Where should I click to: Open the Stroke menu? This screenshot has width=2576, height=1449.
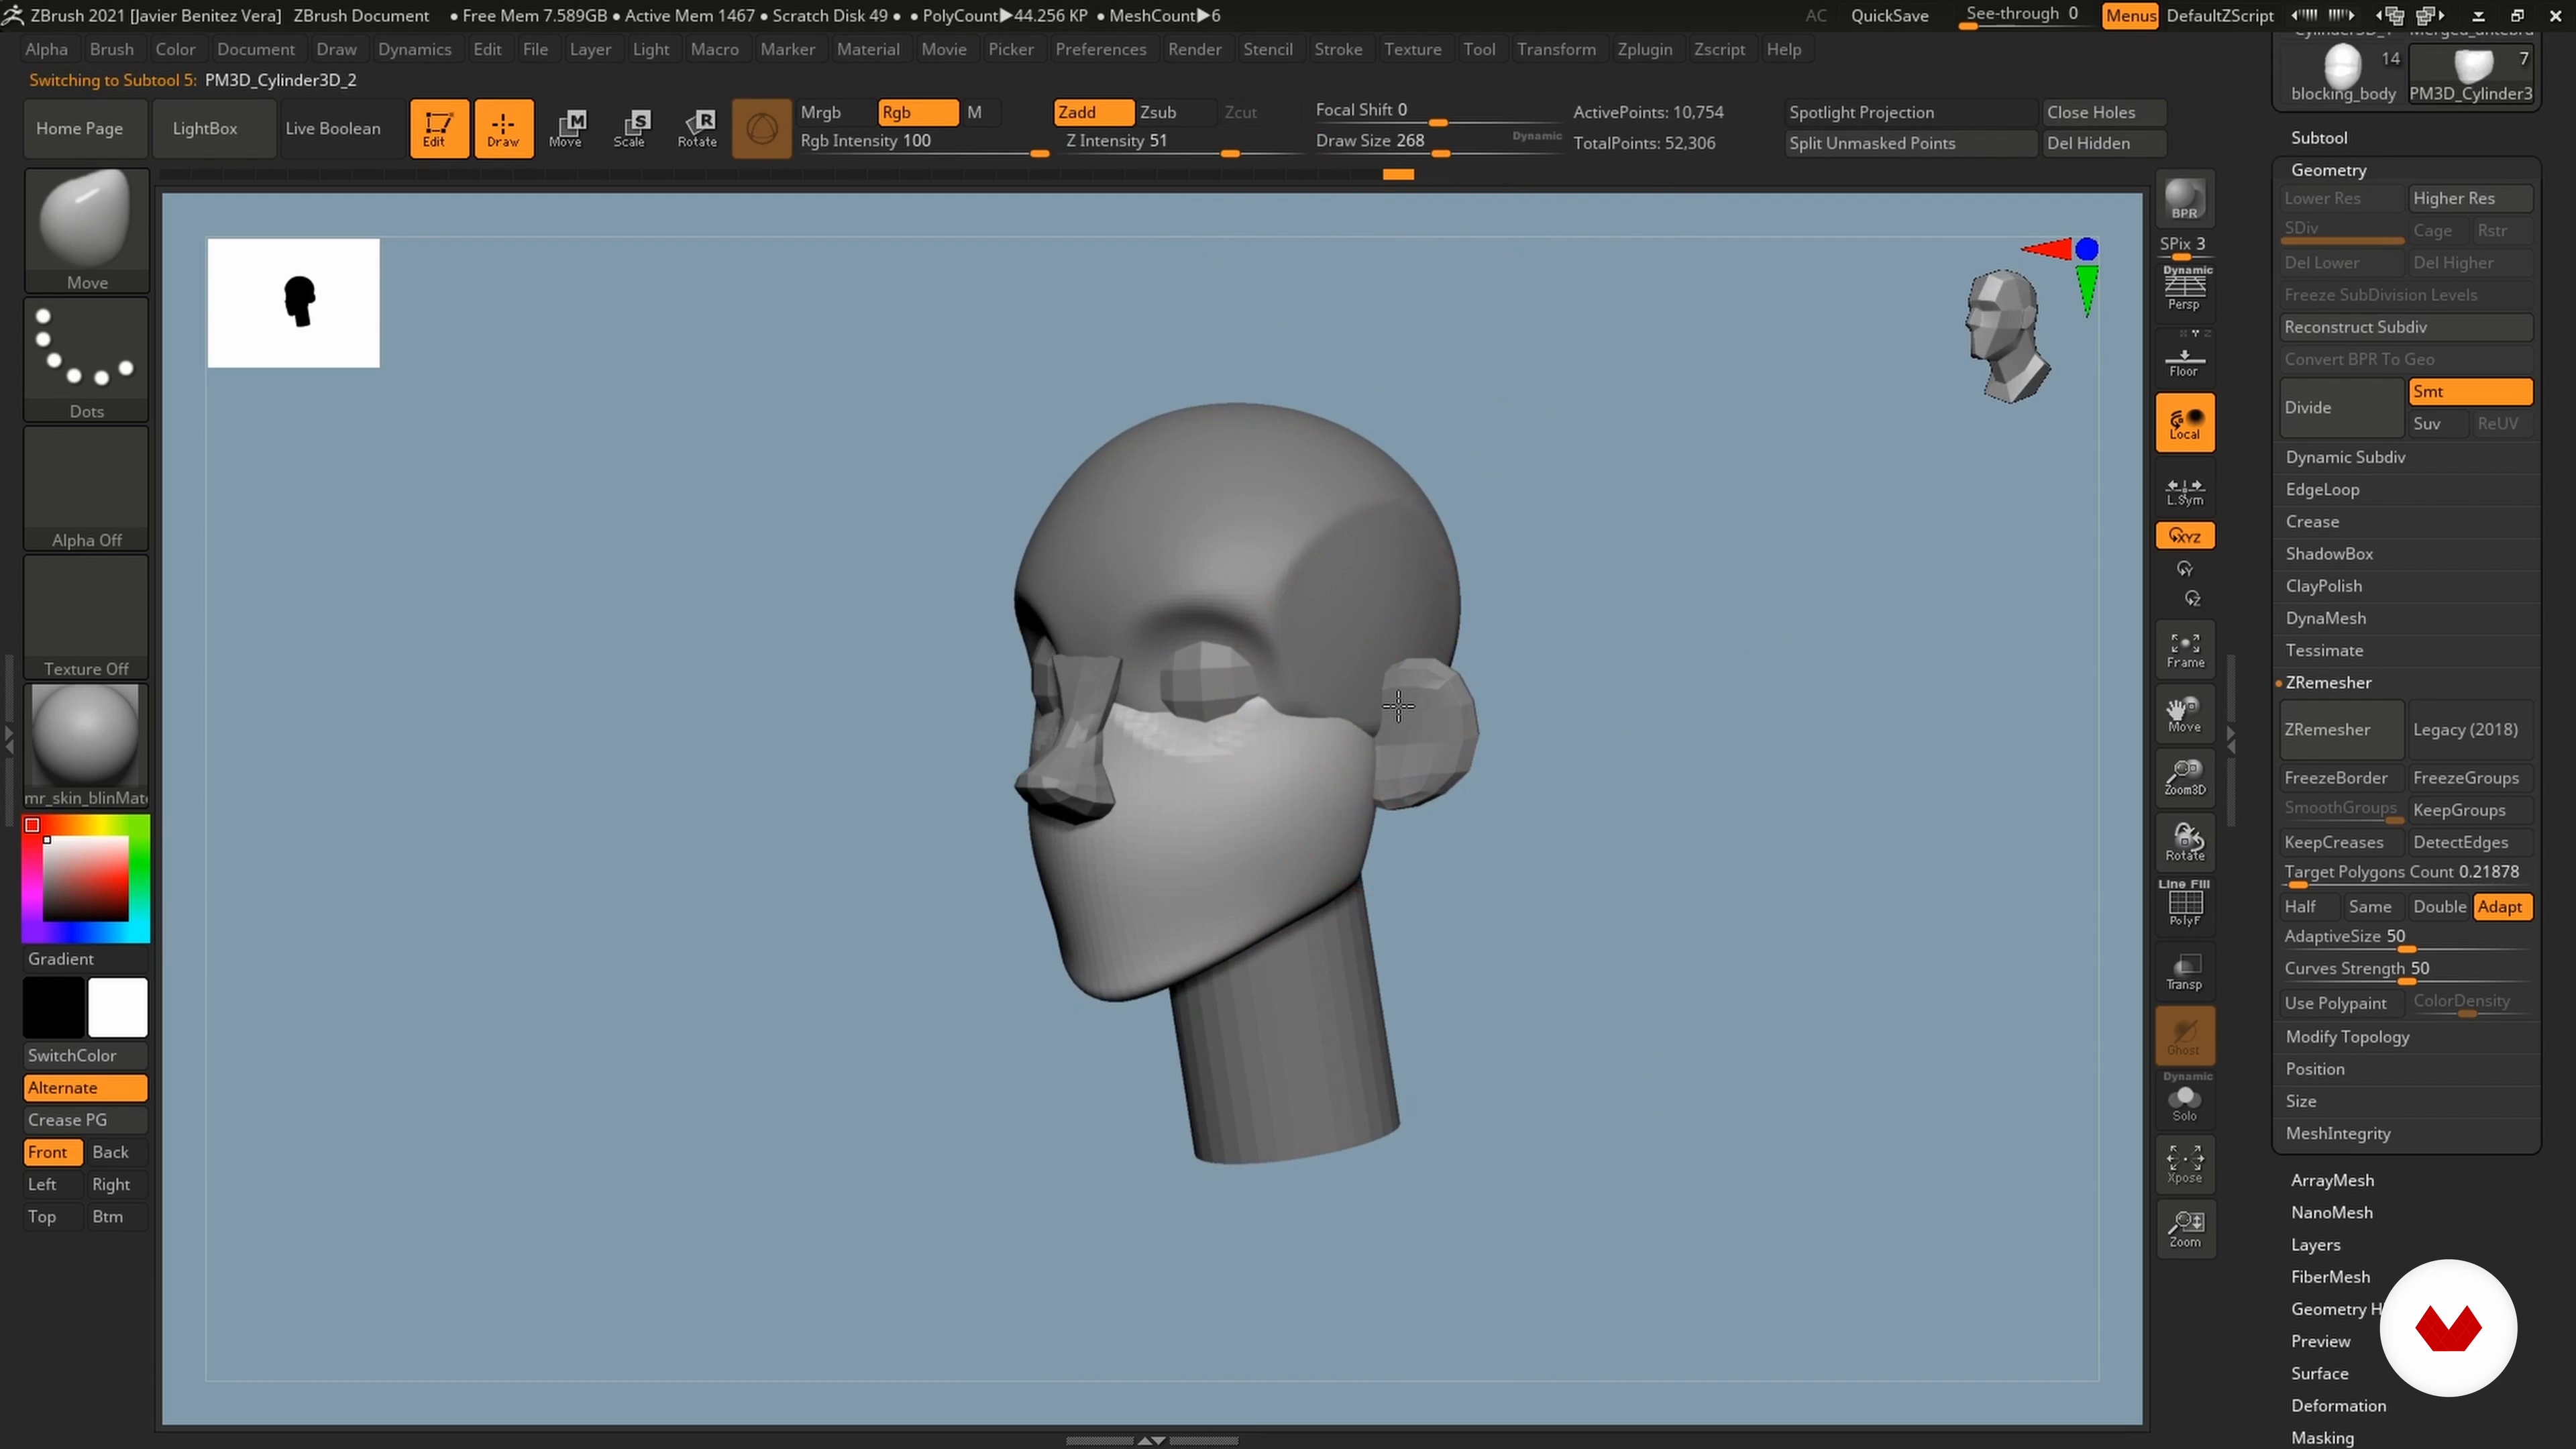click(x=1338, y=49)
